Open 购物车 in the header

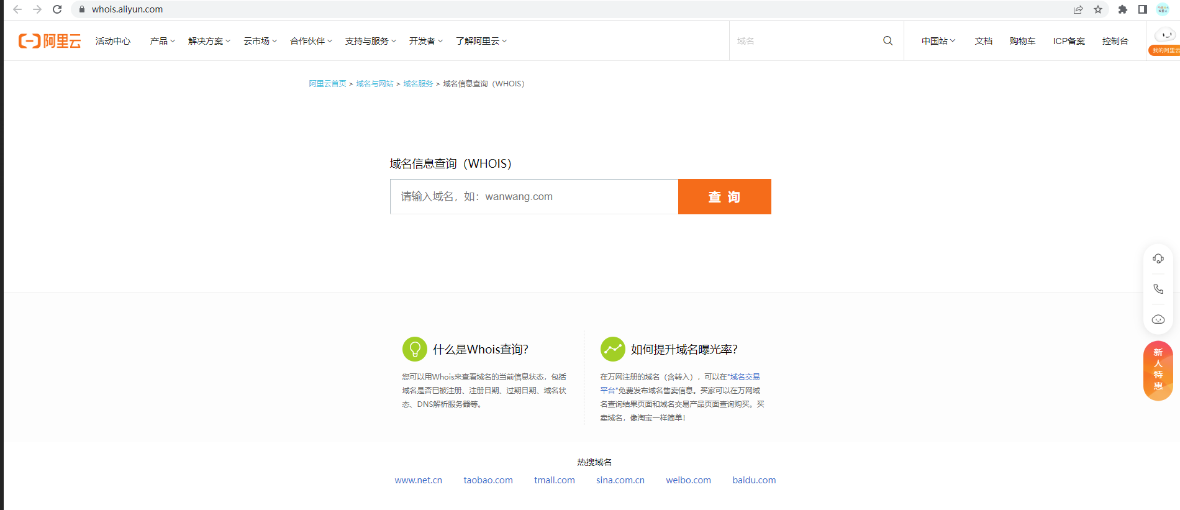click(x=1022, y=41)
